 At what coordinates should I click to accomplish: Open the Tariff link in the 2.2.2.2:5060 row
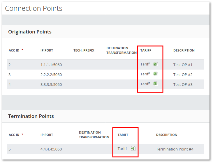(145, 74)
